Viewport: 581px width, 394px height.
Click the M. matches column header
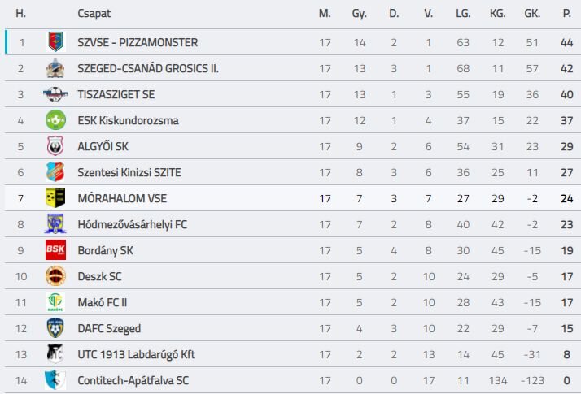point(325,14)
